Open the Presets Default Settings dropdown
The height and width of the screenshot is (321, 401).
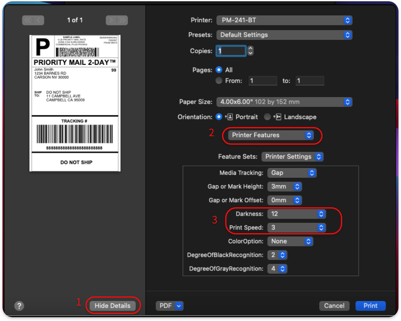tap(284, 35)
